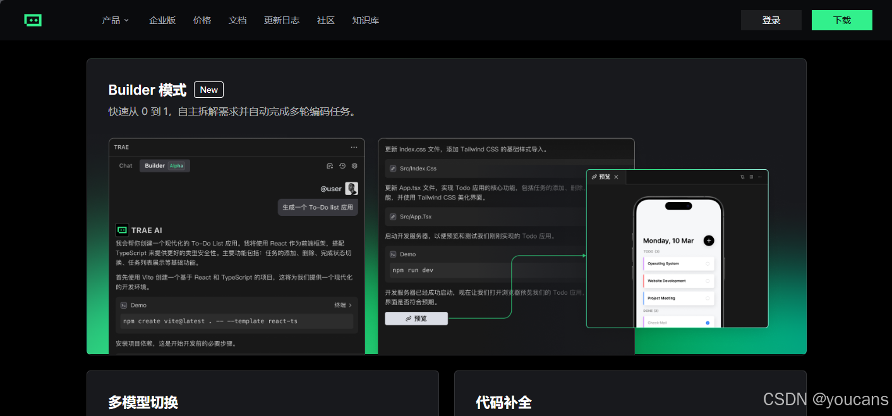Image resolution: width=892 pixels, height=416 pixels.
Task: Click the 登录 button
Action: 771,20
